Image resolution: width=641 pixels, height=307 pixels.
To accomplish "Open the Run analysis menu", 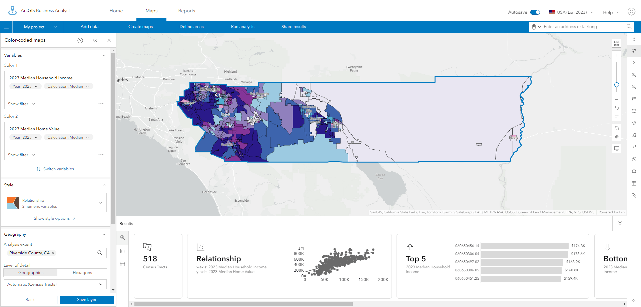I will pyautogui.click(x=242, y=27).
